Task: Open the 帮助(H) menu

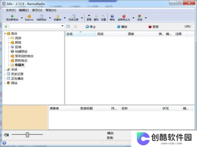Action: [x=51, y=10]
